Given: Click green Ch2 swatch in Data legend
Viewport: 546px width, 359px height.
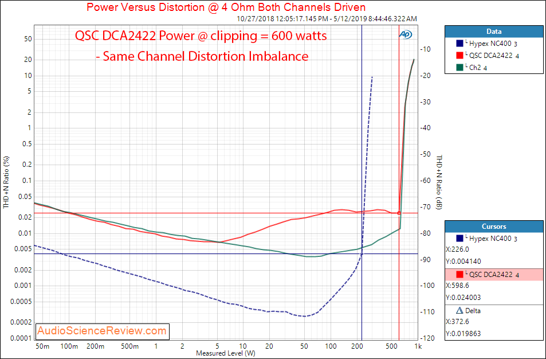Looking at the screenshot, I should click(x=459, y=67).
